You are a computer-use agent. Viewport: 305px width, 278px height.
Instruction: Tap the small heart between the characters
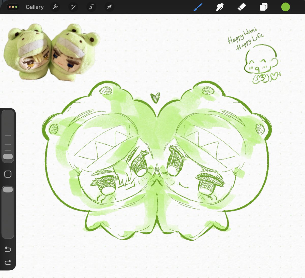pos(155,98)
